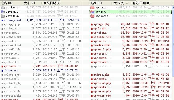Select xmlrpc.php in the right pane
The width and height of the screenshot is (174, 100).
(x=101, y=75)
